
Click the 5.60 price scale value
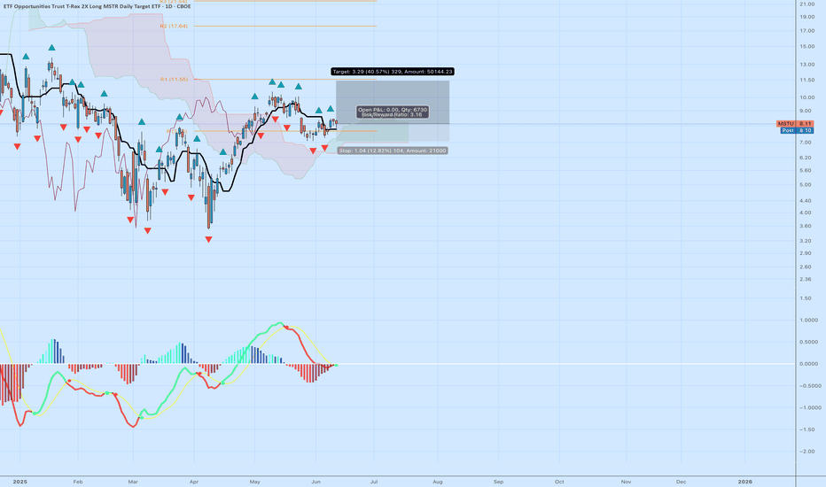pos(806,171)
